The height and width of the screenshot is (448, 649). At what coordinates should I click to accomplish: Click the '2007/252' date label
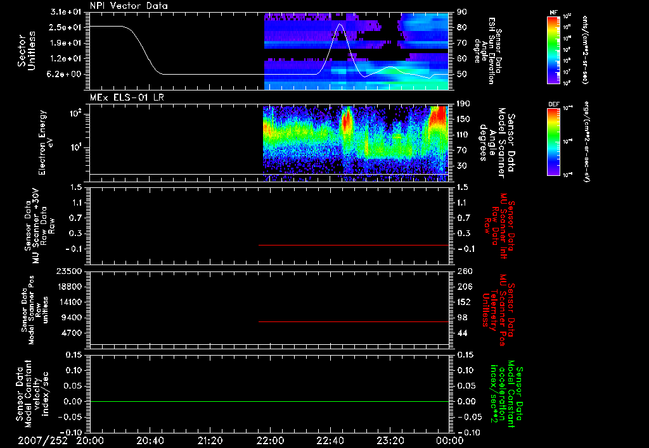click(42, 440)
